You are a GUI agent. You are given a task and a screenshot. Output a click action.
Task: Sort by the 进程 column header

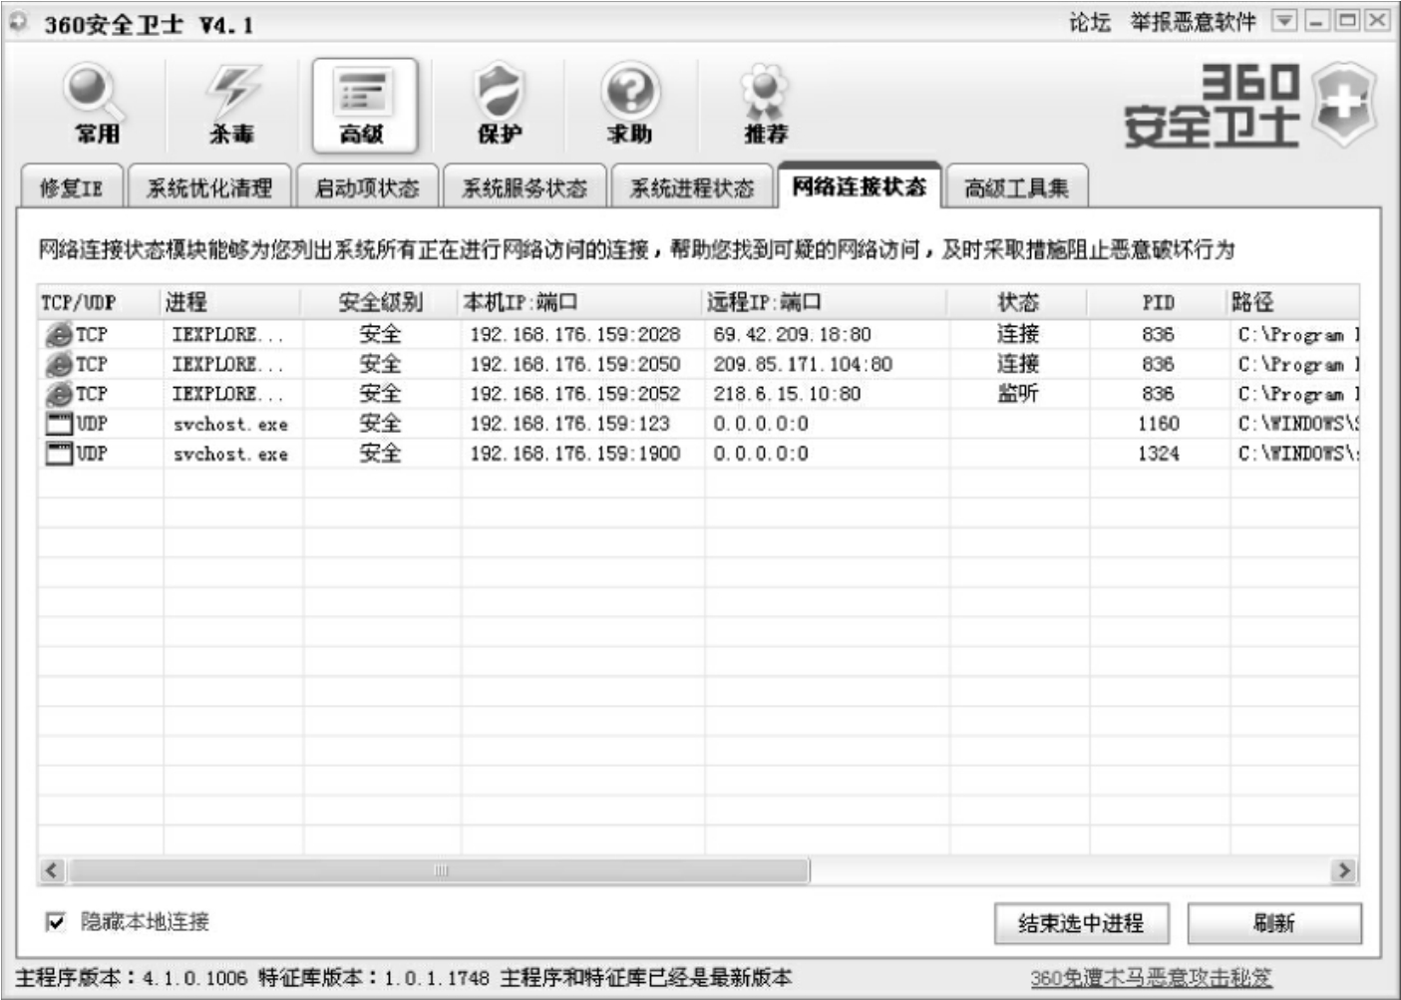click(x=232, y=302)
